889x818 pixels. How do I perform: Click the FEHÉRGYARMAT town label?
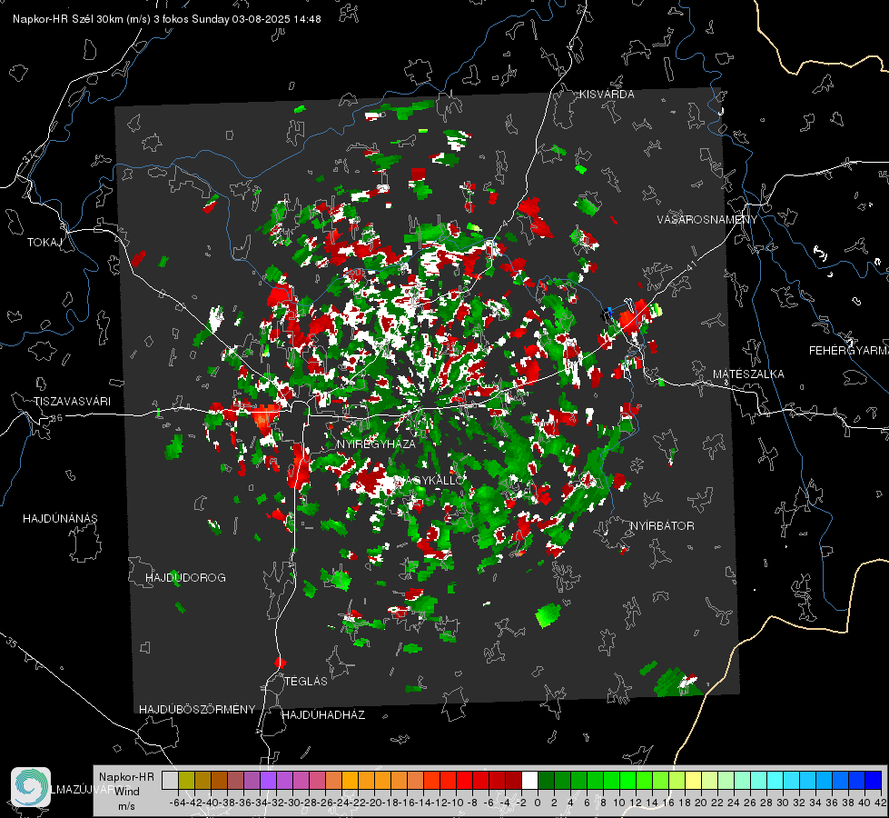coord(849,351)
